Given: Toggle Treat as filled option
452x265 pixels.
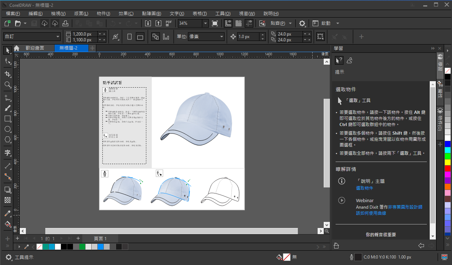Looking at the screenshot, I should click(320, 37).
